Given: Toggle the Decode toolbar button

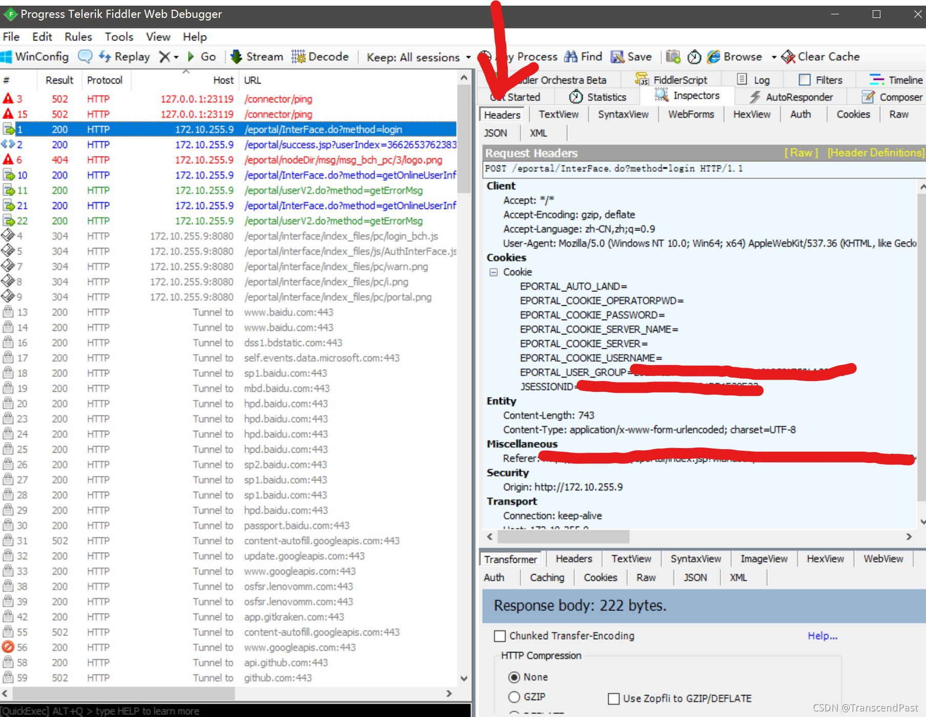Looking at the screenshot, I should point(320,56).
